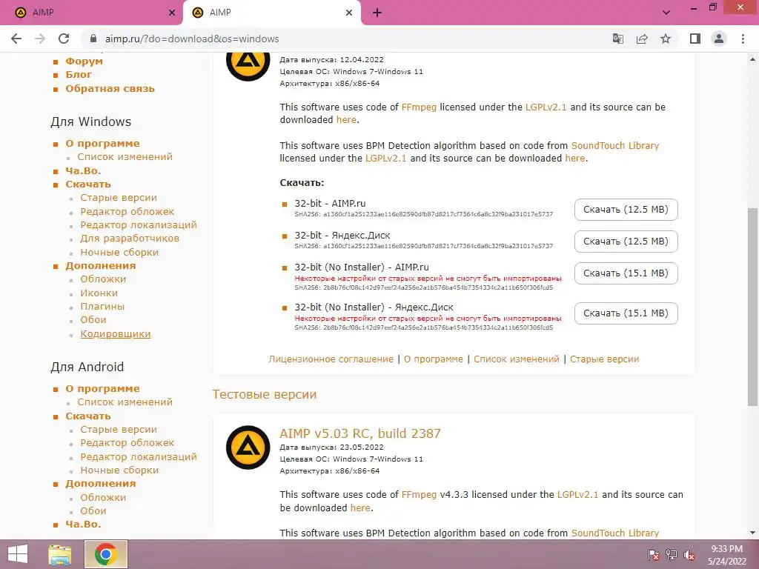
Task: Open Редактор обложек under Для Windows
Action: point(127,211)
